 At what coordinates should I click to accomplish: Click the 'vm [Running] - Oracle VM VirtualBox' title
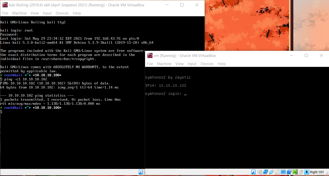(x=185, y=56)
